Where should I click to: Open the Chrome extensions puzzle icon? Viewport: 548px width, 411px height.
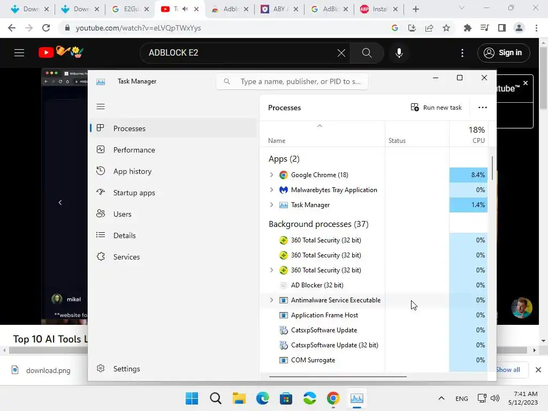pos(468,28)
